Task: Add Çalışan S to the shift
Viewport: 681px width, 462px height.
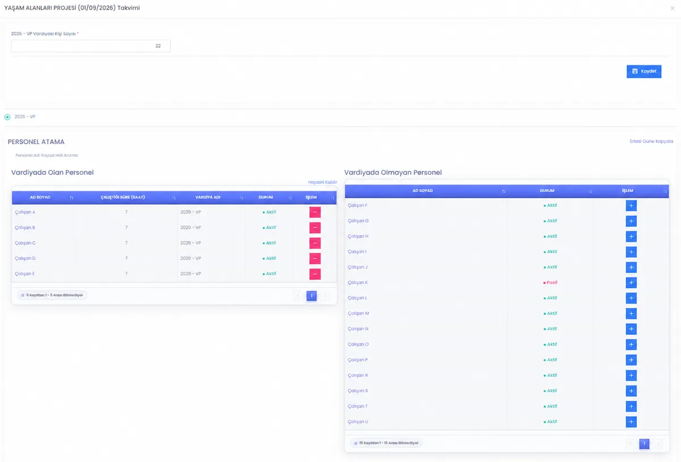Action: coord(631,390)
